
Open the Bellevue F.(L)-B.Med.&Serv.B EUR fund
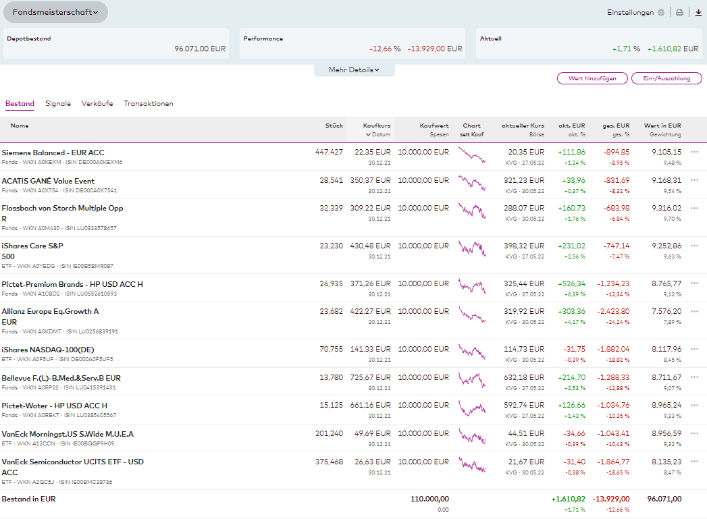tap(61, 378)
